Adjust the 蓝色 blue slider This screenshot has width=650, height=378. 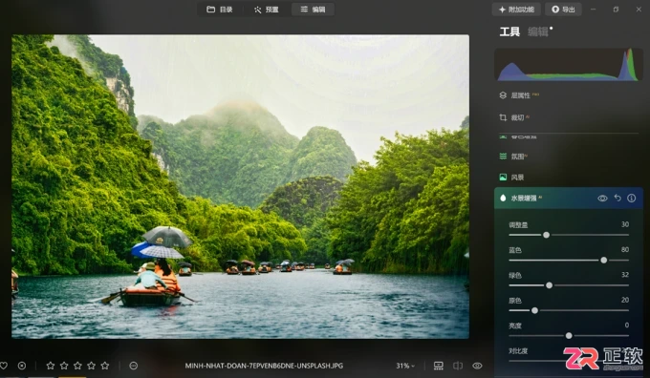pos(603,260)
